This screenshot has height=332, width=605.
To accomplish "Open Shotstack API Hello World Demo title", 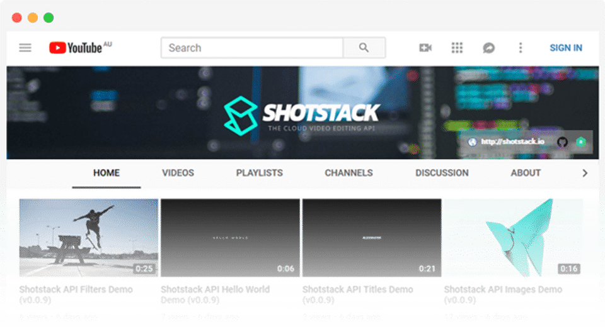I will click(216, 295).
